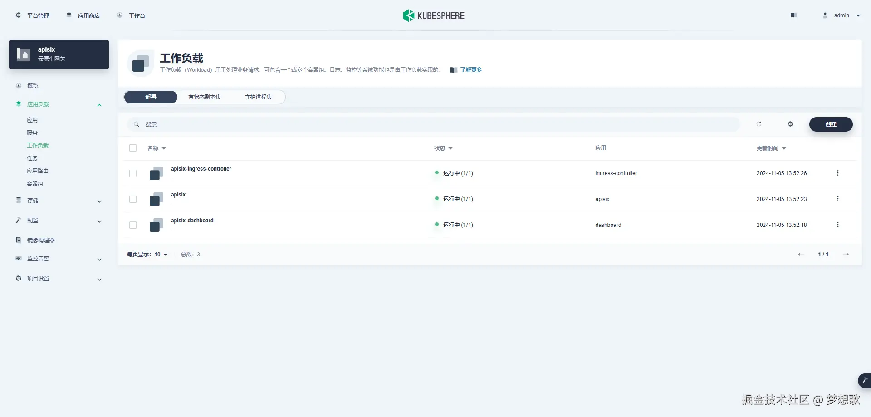Open the dashboard application cell
This screenshot has height=417, width=871.
[608, 225]
